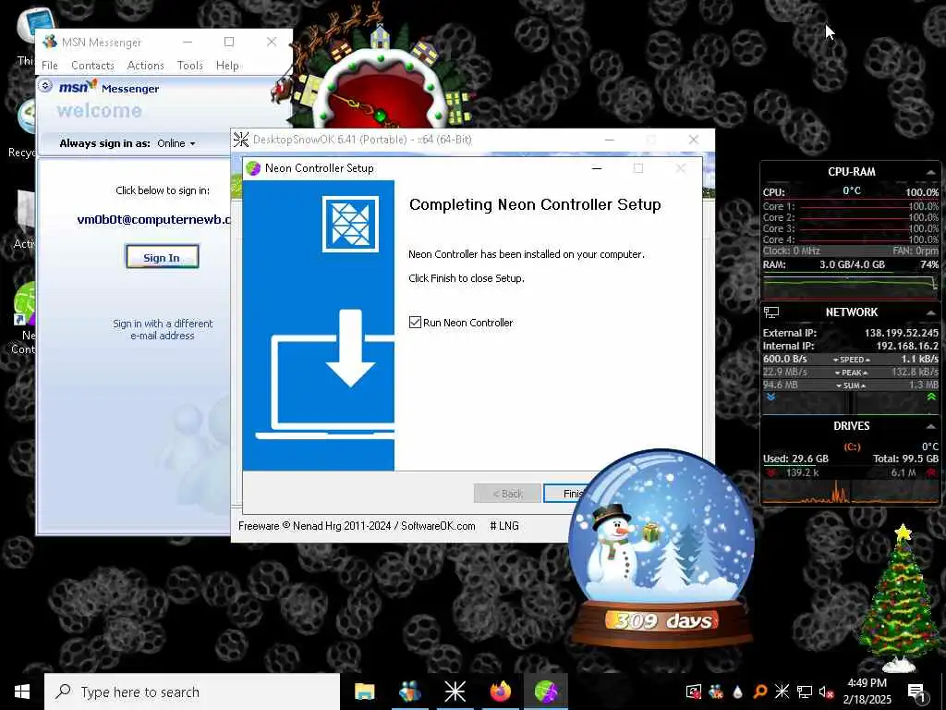Viewport: 946px width, 710px height.
Task: Click the water droplet tray icon
Action: [737, 692]
